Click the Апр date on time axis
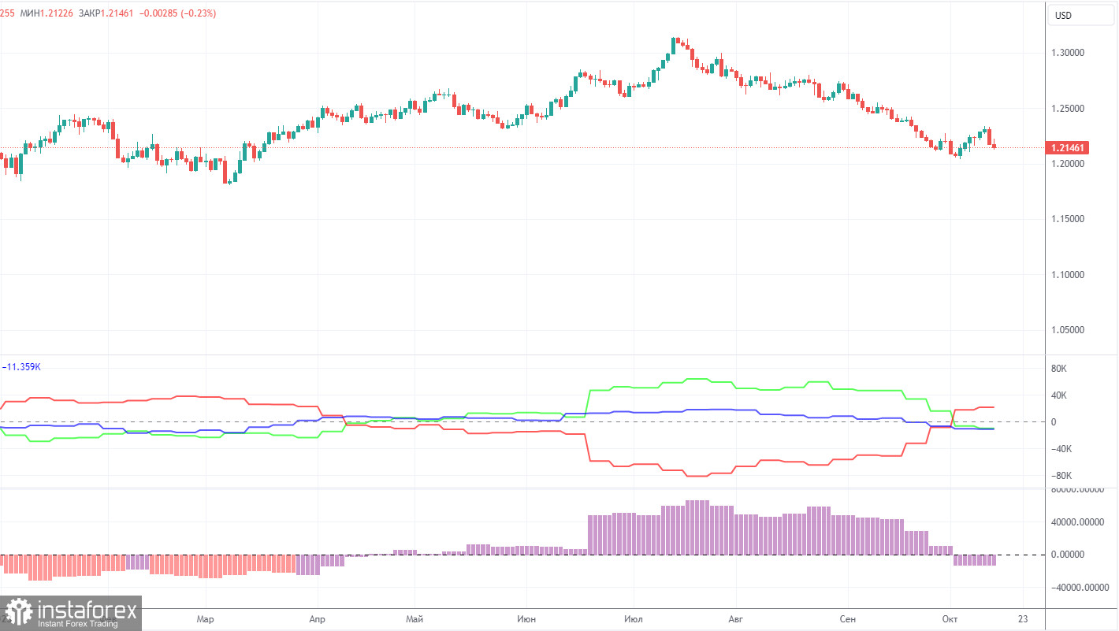Screen dimensions: 1119x631 (x=317, y=619)
